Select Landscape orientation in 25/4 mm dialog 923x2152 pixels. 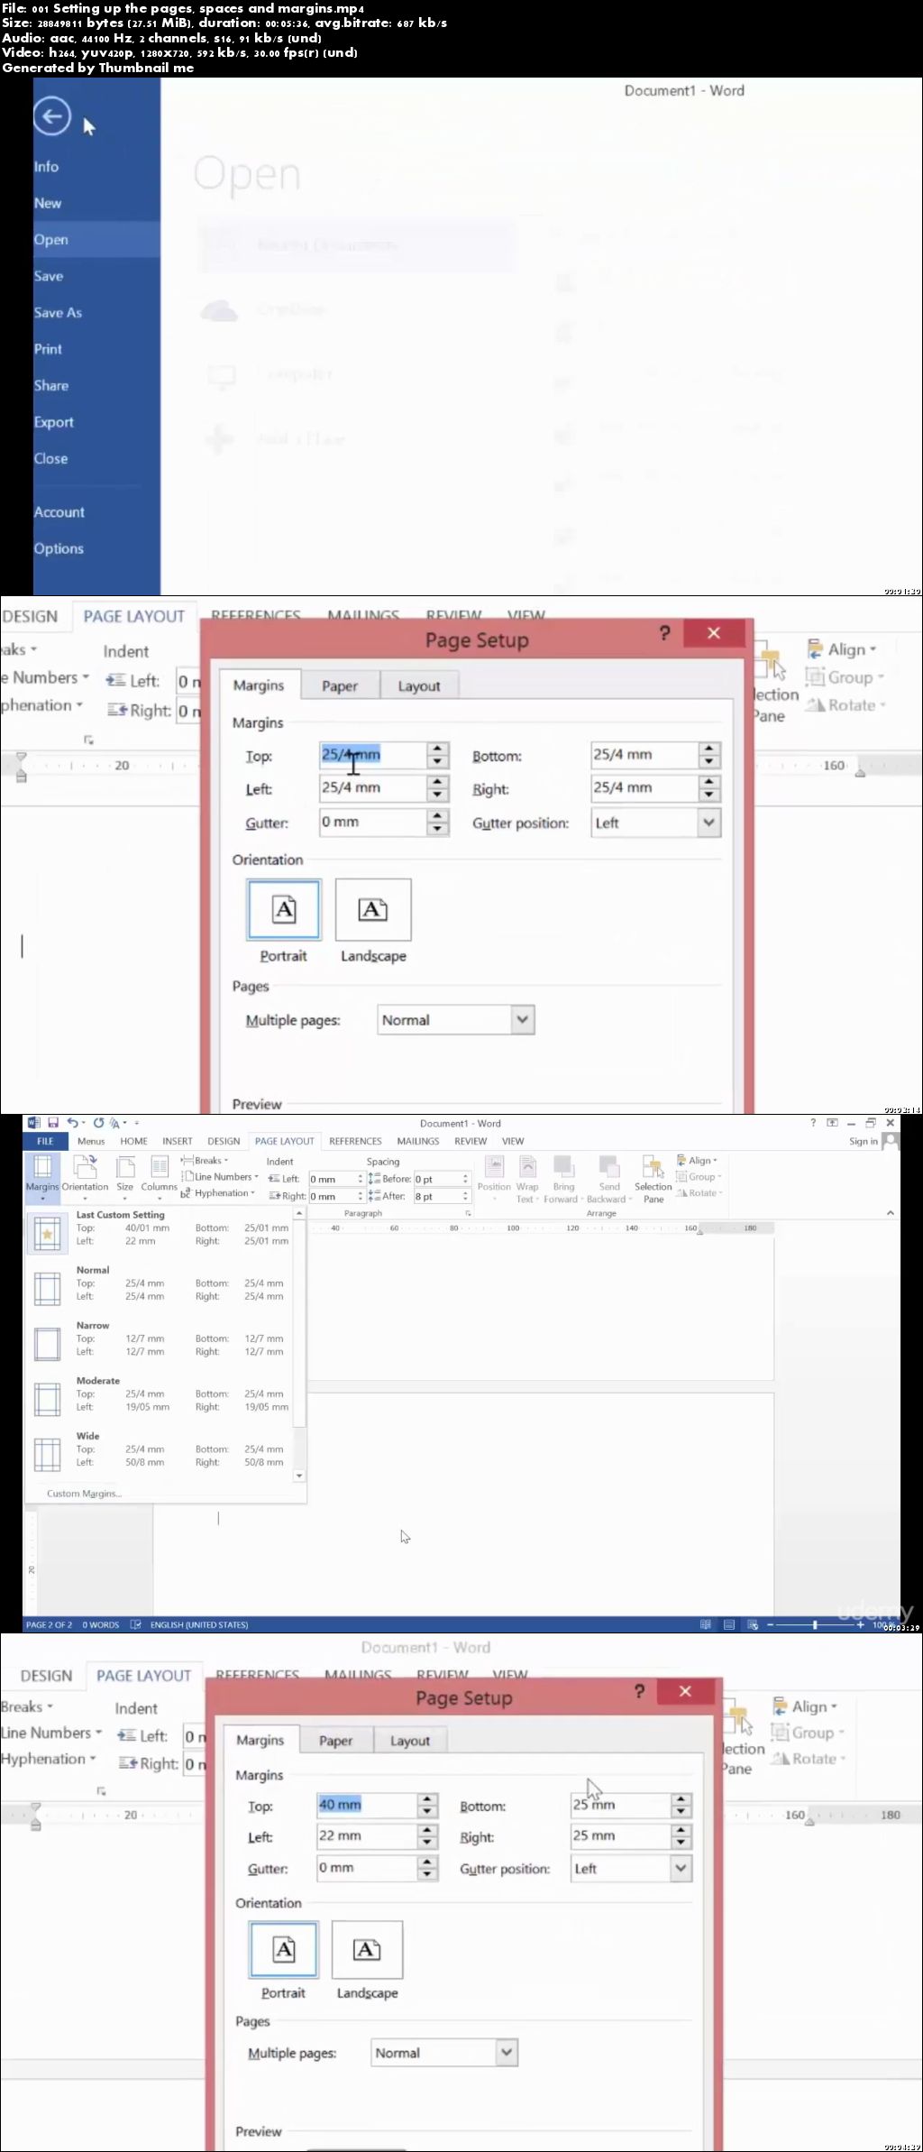coord(373,922)
